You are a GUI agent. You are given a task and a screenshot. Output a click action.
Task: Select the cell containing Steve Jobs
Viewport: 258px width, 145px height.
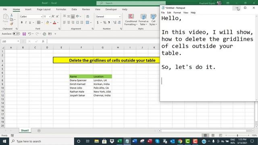(x=81, y=88)
